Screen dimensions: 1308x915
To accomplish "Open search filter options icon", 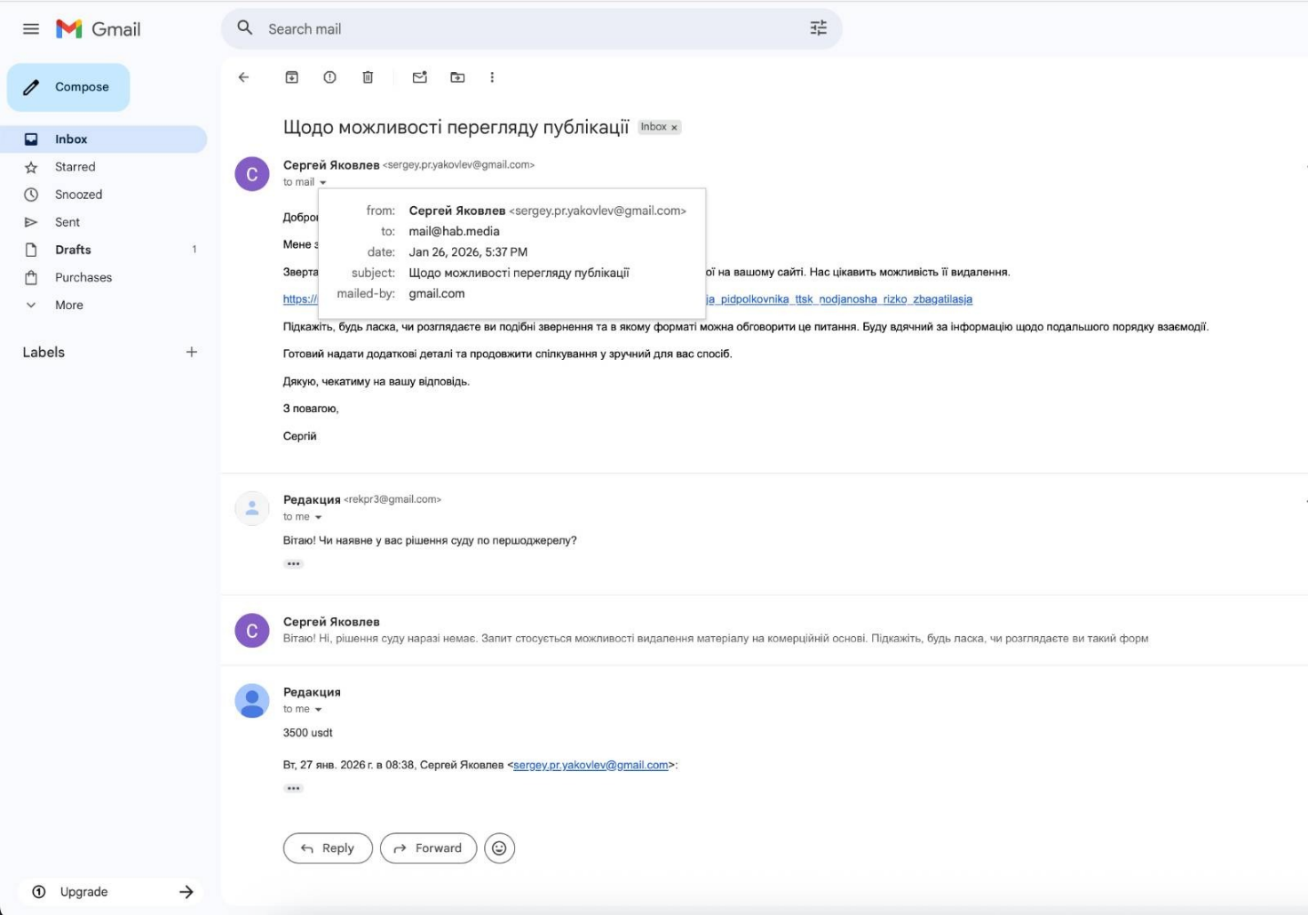I will point(818,28).
